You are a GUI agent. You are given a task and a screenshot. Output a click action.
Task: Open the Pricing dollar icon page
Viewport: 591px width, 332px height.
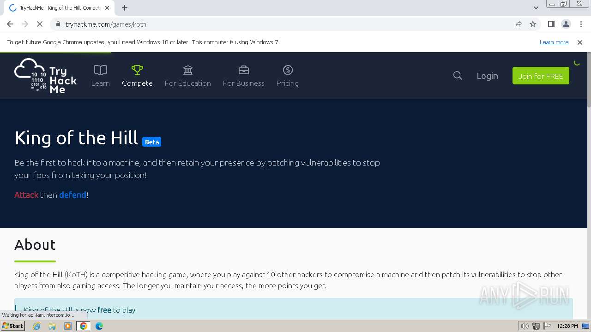(287, 76)
